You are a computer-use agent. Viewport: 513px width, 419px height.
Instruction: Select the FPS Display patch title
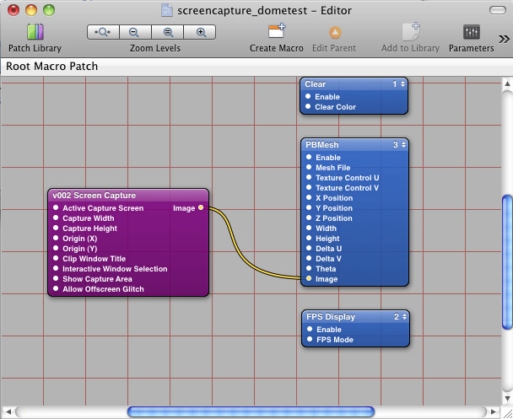331,317
